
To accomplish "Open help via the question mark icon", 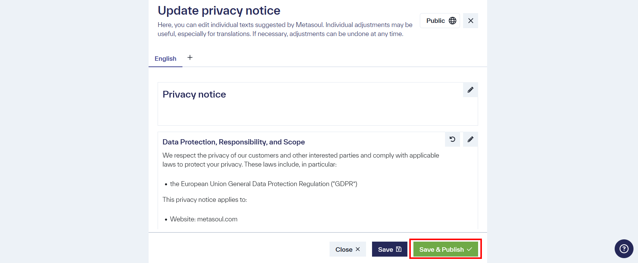I will click(623, 249).
